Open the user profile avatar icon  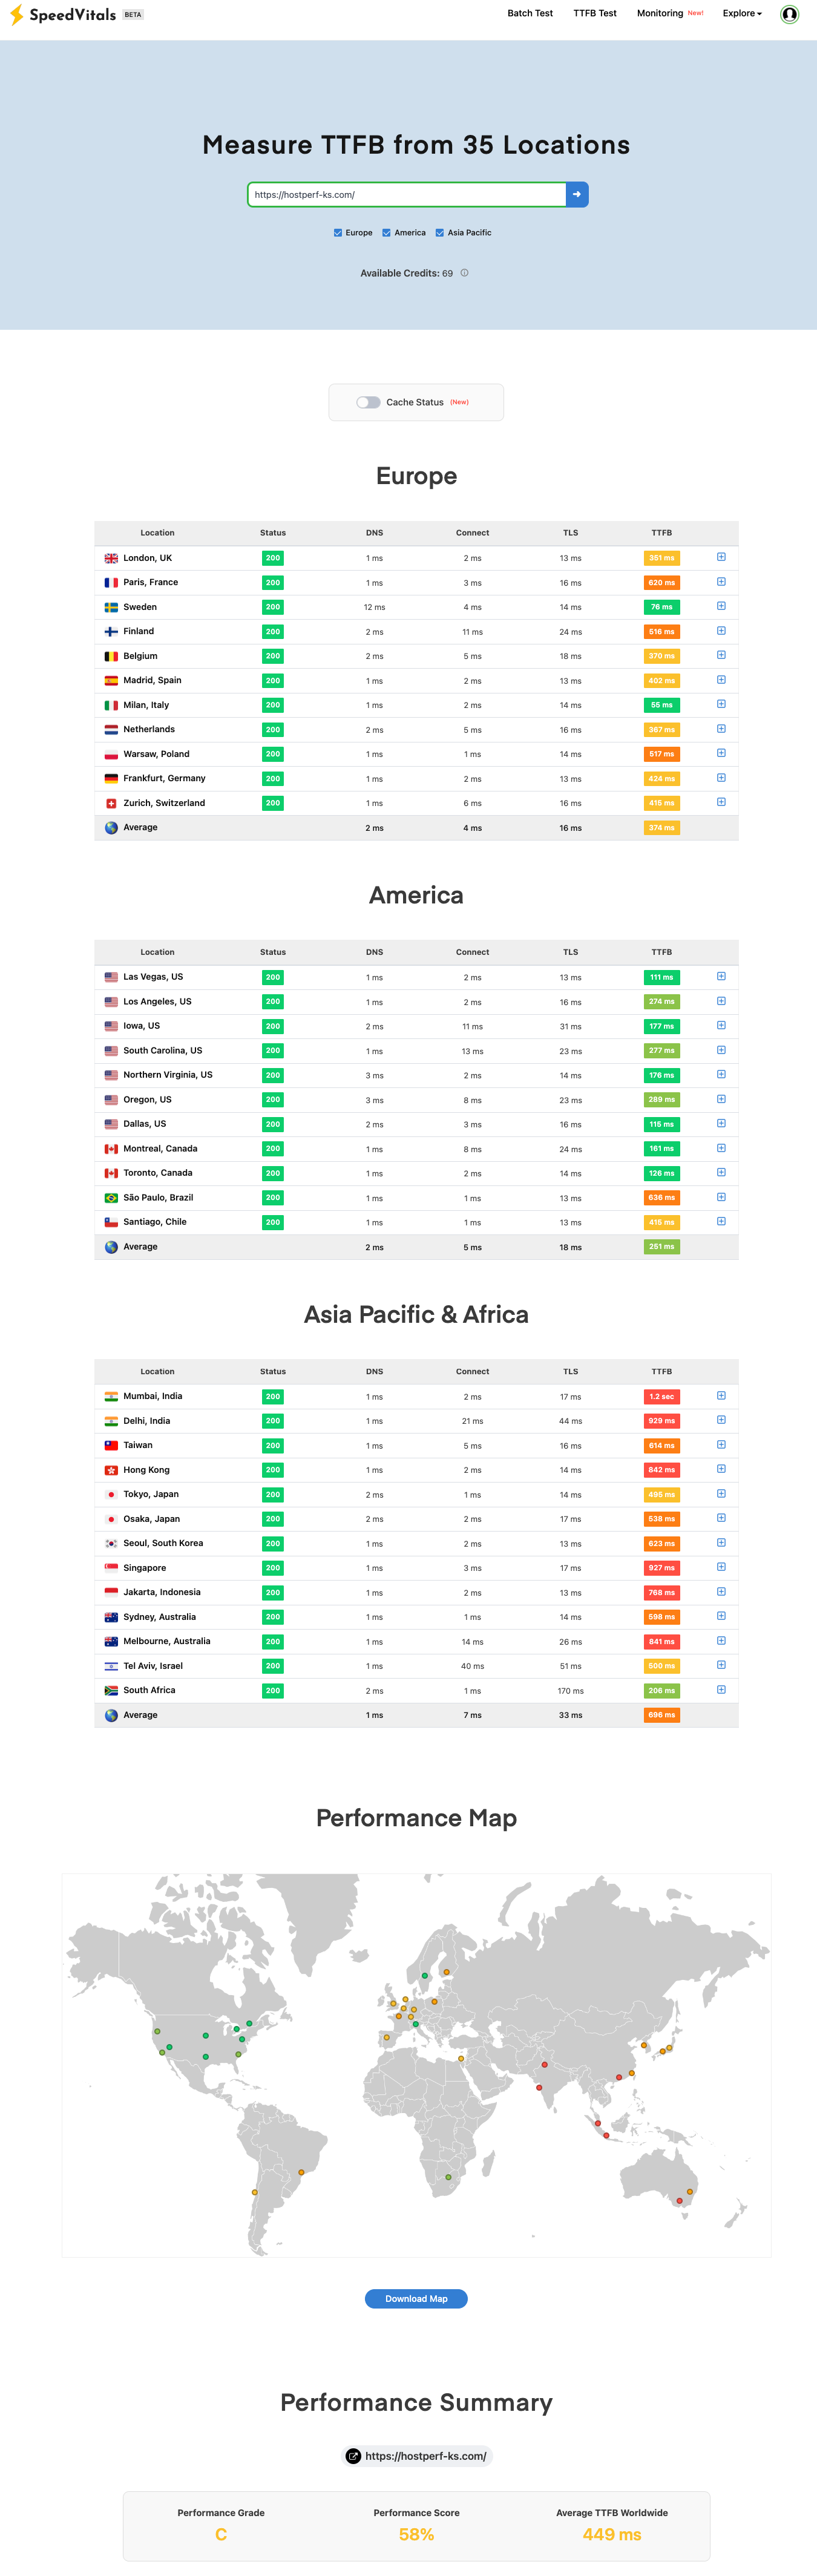[789, 14]
